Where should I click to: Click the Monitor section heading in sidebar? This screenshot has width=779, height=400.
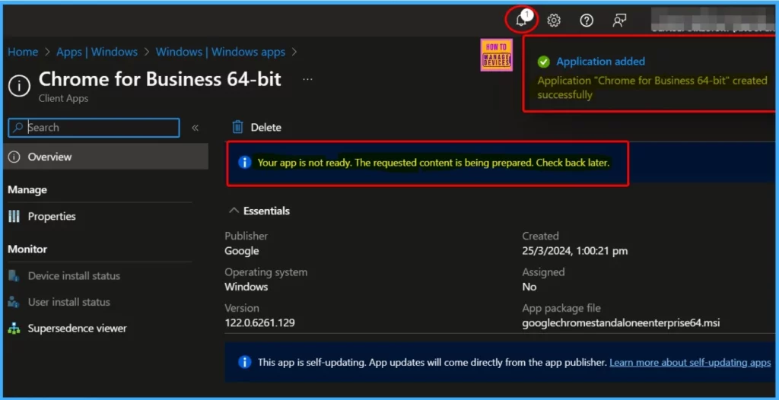coord(27,249)
